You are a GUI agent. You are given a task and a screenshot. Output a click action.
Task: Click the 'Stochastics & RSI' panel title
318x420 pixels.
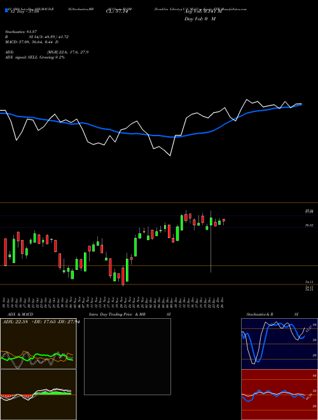pos(272,314)
